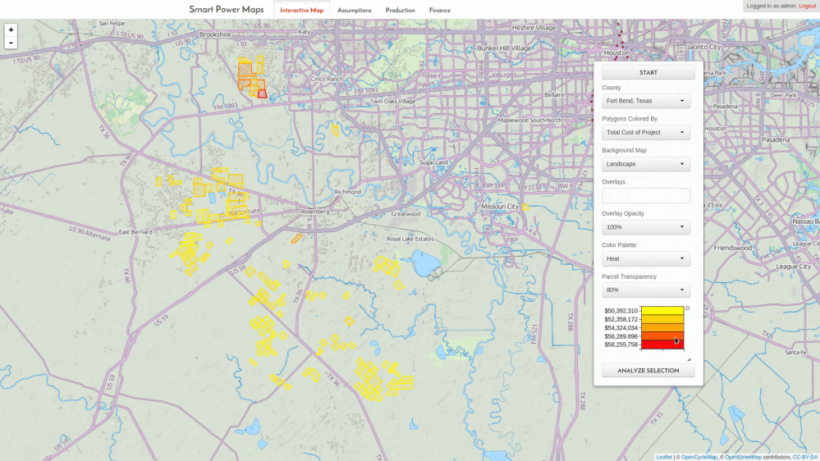Change Background Map from Landscape
The width and height of the screenshot is (820, 461).
point(646,164)
